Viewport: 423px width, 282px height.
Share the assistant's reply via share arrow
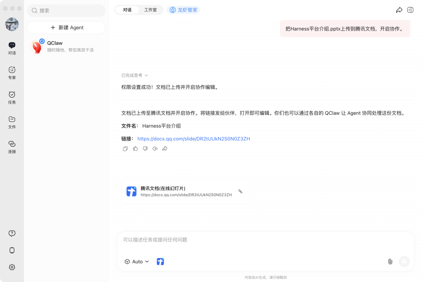pos(164,148)
